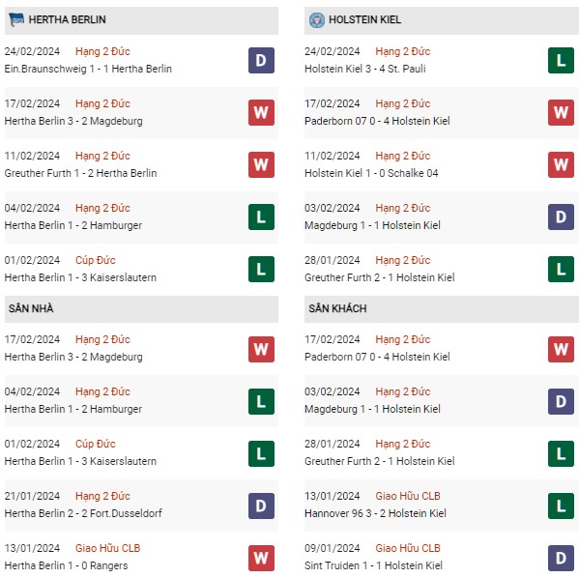Image resolution: width=579 pixels, height=578 pixels.
Task: Click the D badge for Sint Truiden match
Action: point(561,558)
